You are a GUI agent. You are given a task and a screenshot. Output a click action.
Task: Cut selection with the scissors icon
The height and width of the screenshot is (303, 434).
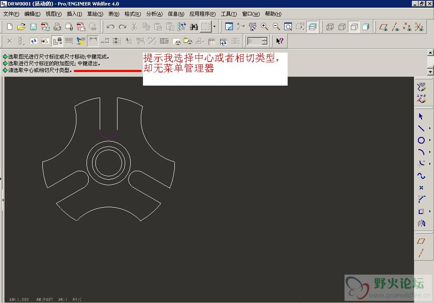[134, 27]
